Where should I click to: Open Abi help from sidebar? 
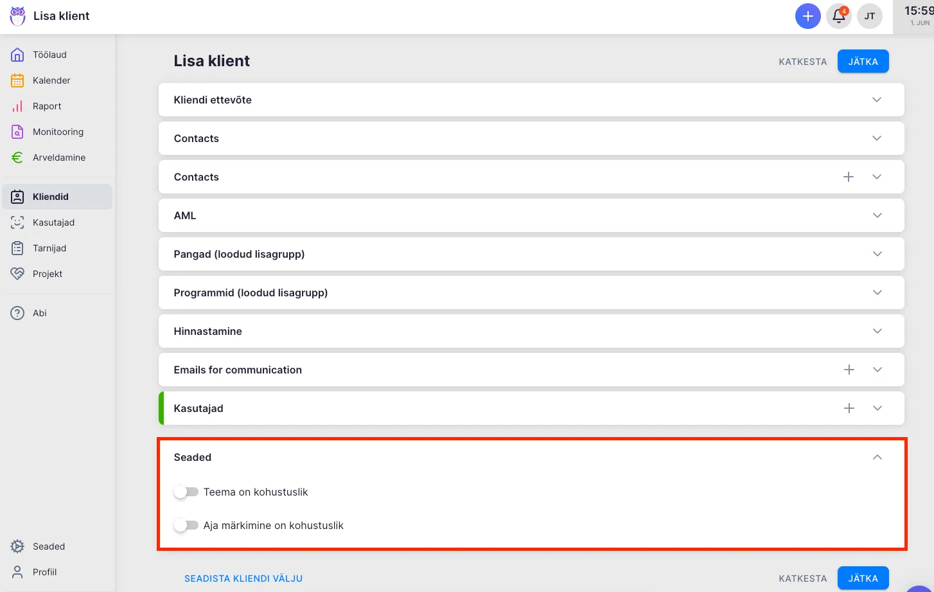pos(39,313)
